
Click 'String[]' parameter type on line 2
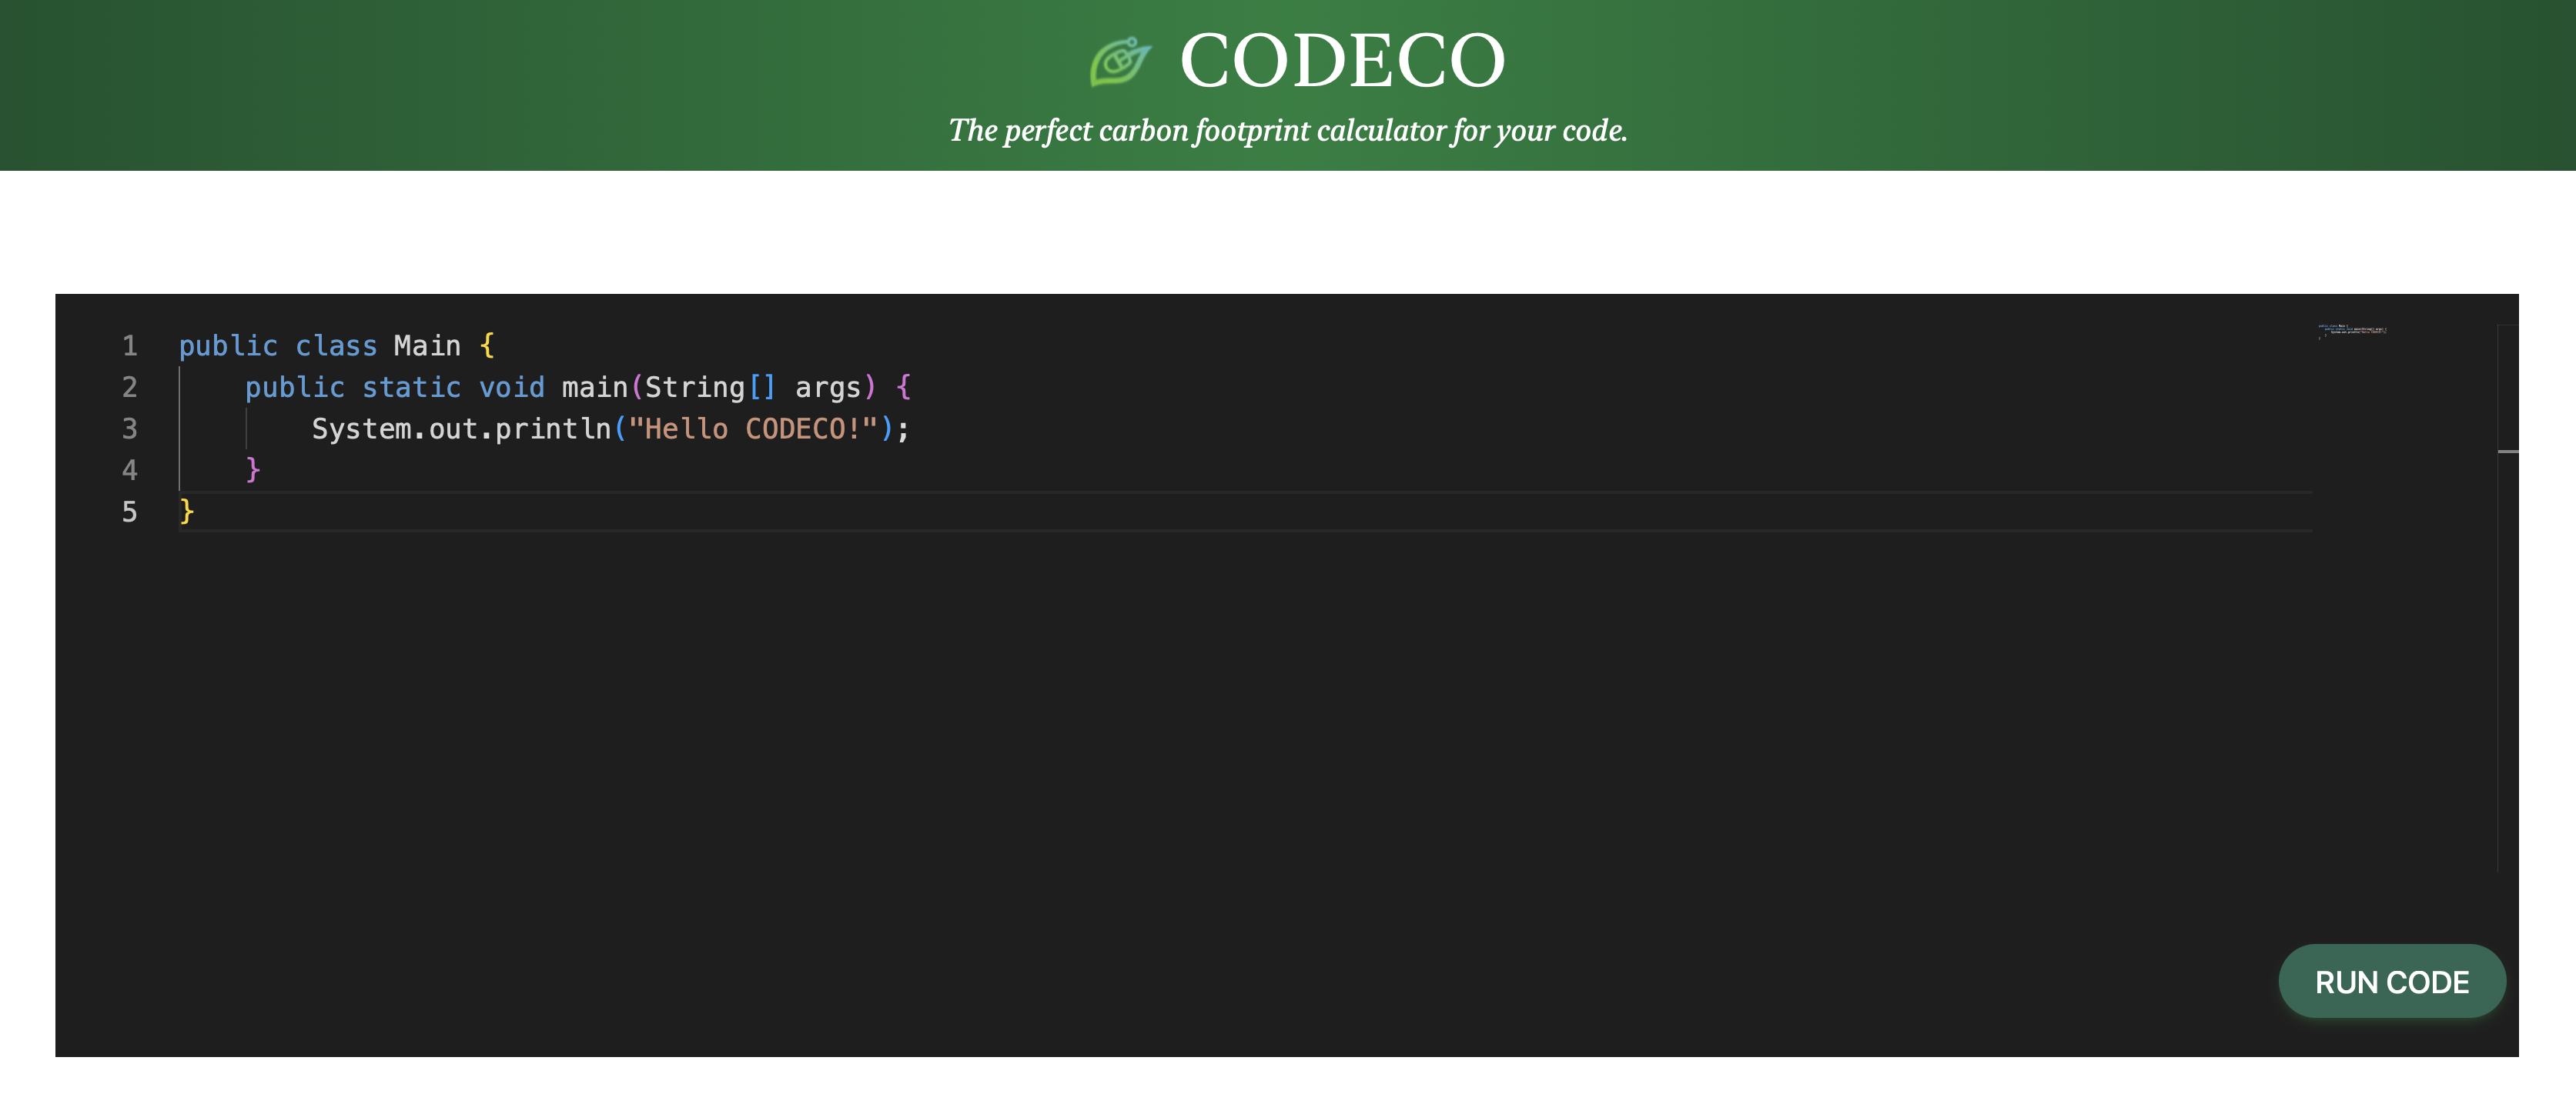tap(710, 388)
